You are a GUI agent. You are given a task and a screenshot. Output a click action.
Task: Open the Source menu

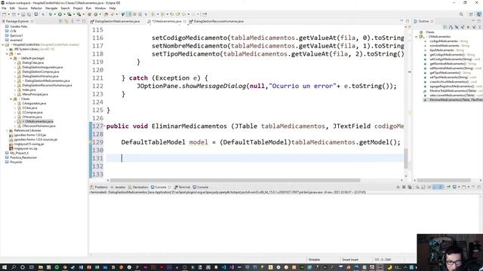point(23,8)
